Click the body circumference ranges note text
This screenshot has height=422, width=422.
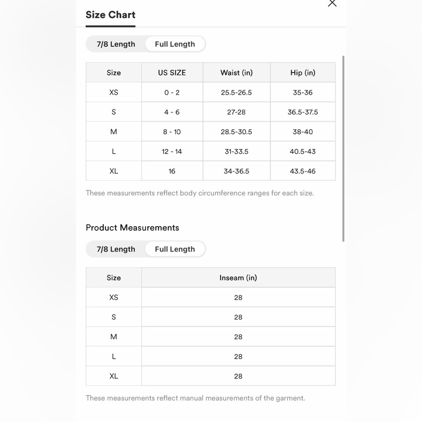tap(200, 193)
